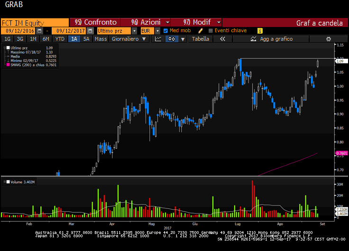Screen dimensions: 349x251
Task: Click the Tabella button
Action: [200, 39]
